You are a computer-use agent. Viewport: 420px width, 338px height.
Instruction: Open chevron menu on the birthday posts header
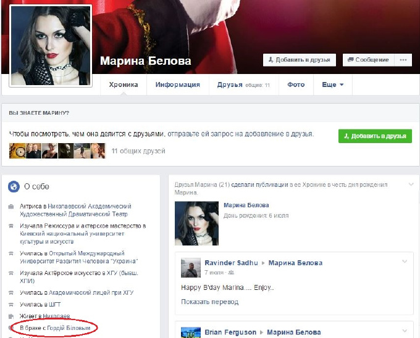[x=411, y=185]
